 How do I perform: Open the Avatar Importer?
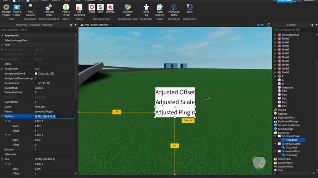(x=160, y=10)
